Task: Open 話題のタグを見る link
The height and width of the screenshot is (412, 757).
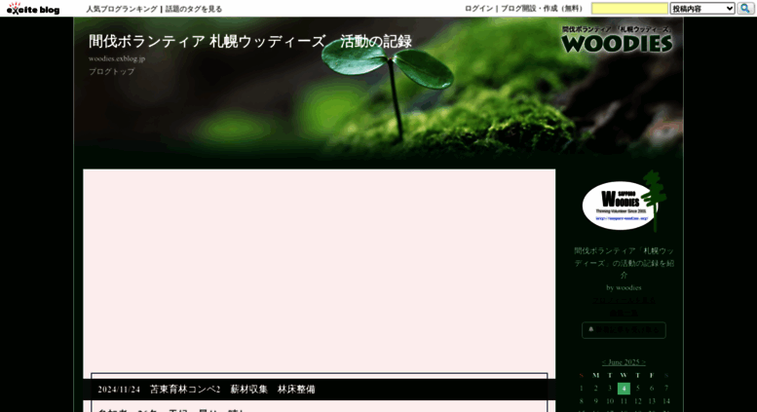Action: (194, 9)
